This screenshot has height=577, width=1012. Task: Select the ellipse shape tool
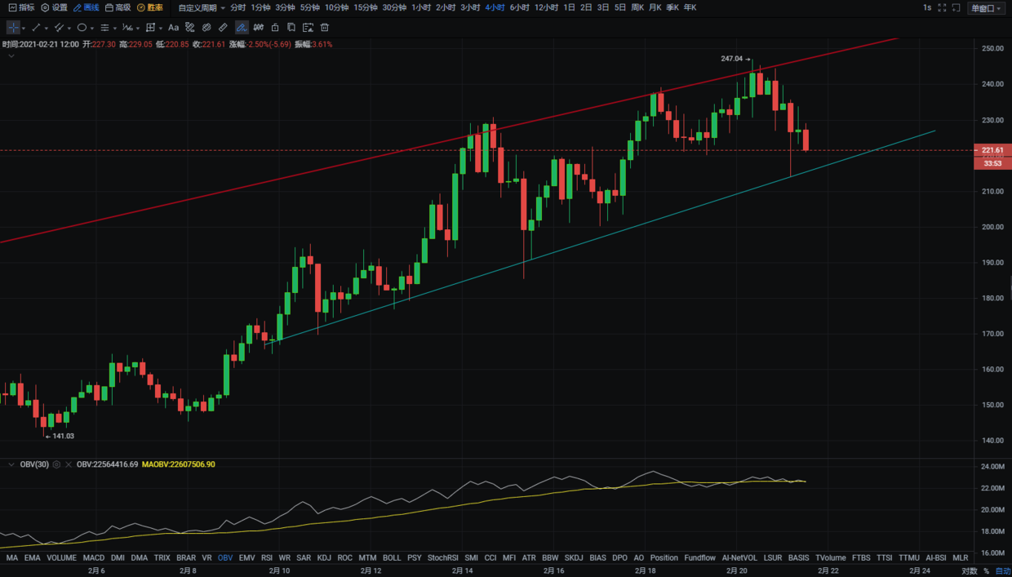(x=82, y=27)
